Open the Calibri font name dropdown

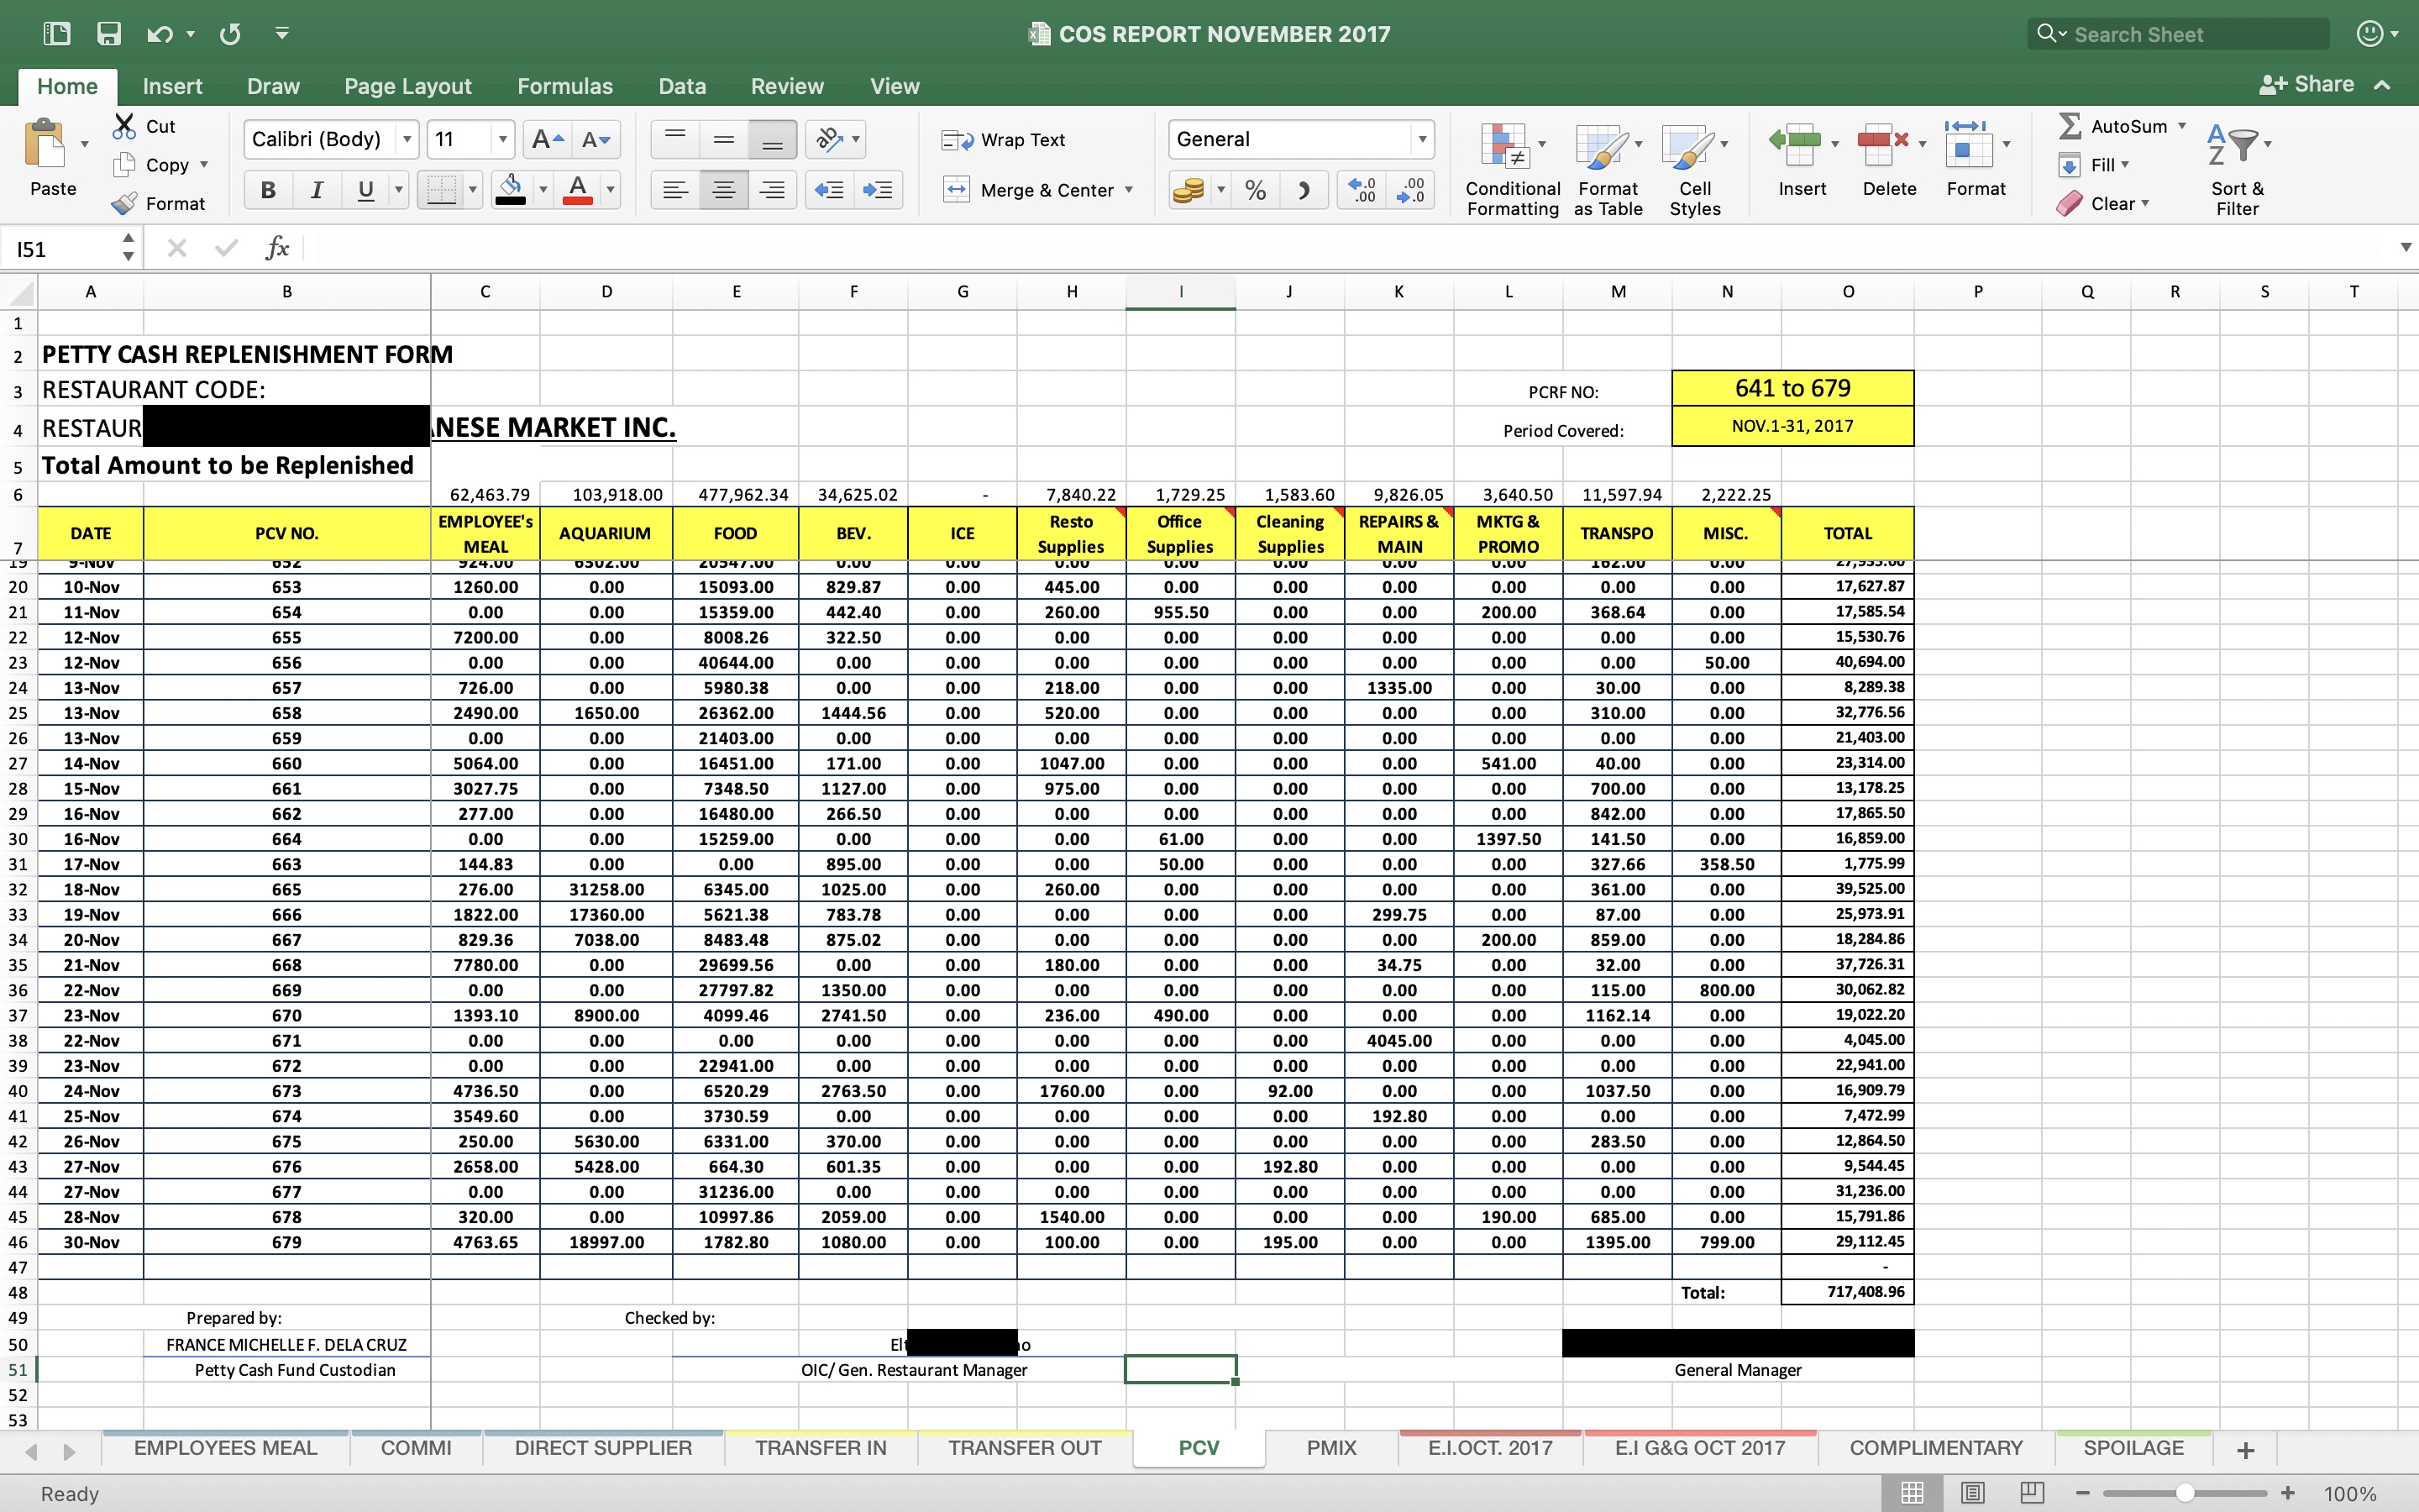pyautogui.click(x=407, y=139)
